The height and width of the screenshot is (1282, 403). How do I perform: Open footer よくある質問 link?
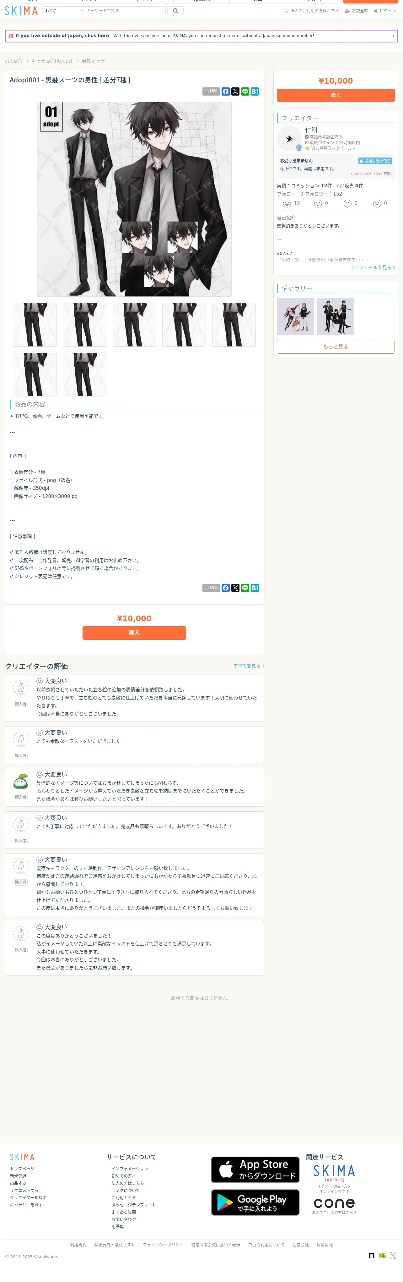pos(124,1212)
